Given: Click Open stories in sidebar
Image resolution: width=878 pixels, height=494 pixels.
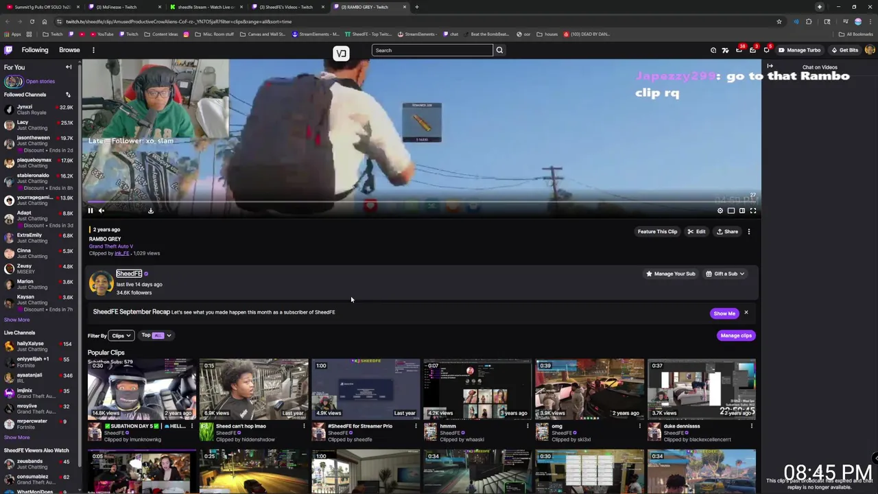Looking at the screenshot, I should coord(40,81).
